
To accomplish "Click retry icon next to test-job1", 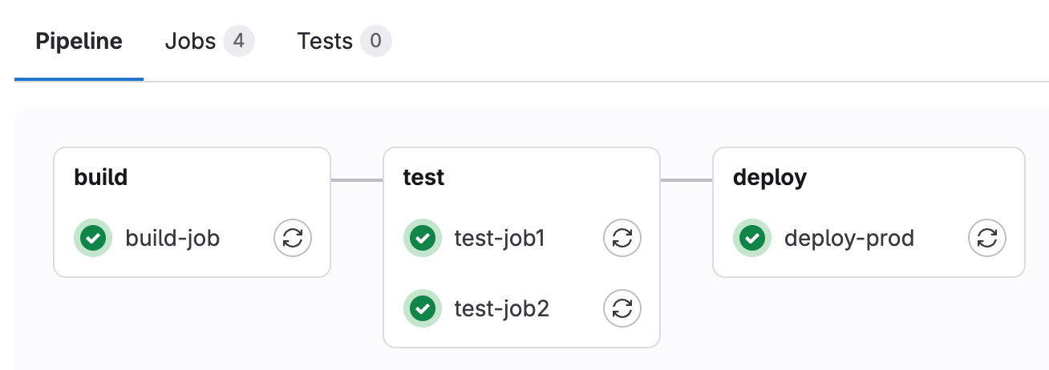I will pyautogui.click(x=622, y=238).
